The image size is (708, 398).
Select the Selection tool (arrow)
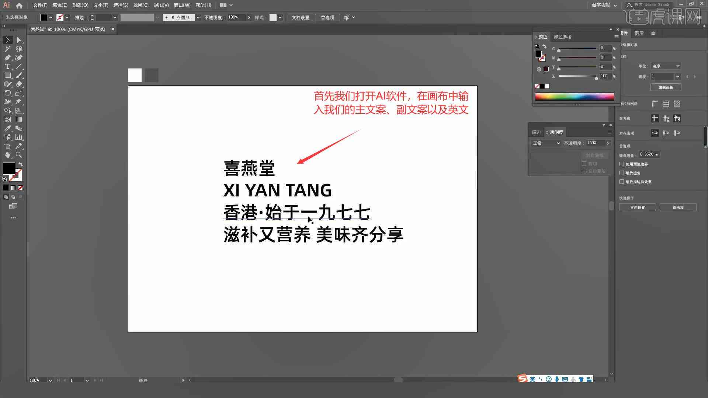coord(7,40)
